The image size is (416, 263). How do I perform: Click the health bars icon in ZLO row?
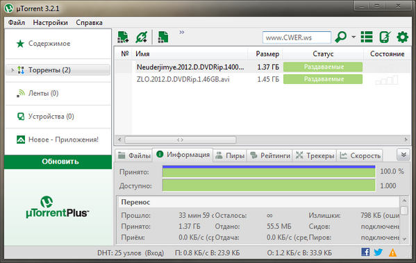pyautogui.click(x=387, y=80)
